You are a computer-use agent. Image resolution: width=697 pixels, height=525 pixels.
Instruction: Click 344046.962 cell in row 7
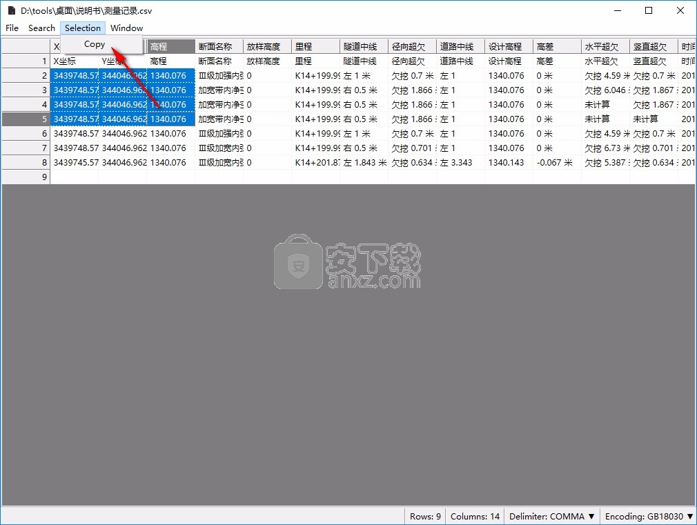123,148
